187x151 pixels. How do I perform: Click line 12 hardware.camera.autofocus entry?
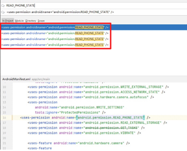(91, 97)
